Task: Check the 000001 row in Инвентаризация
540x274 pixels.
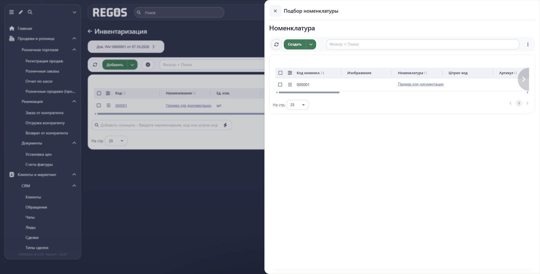Action: (x=99, y=105)
